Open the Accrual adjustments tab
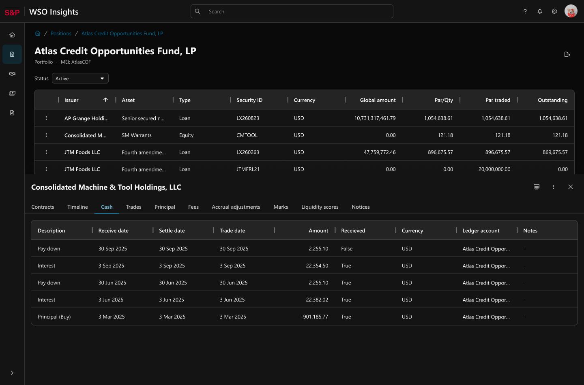 (236, 207)
